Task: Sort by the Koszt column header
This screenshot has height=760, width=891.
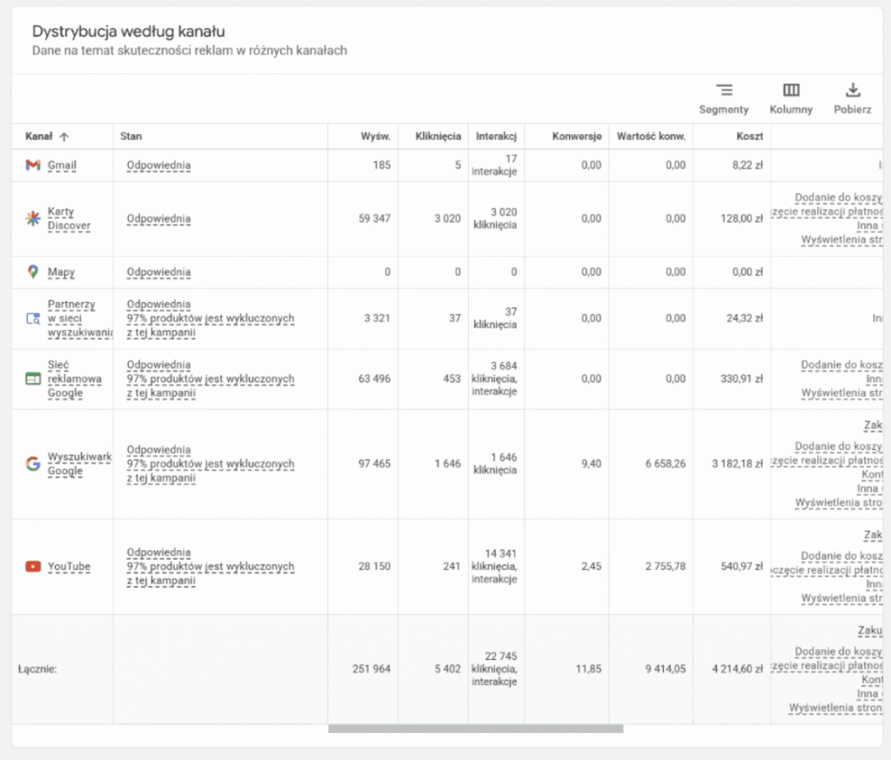Action: 748,137
